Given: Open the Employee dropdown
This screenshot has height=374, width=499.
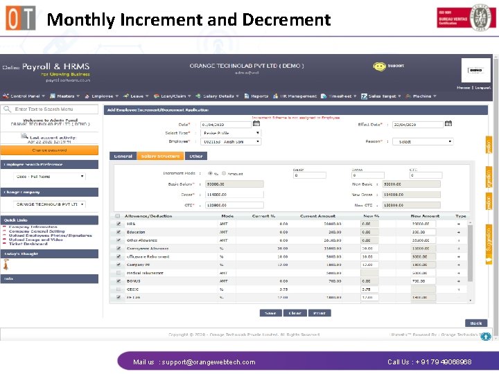Looking at the screenshot, I should [x=231, y=141].
